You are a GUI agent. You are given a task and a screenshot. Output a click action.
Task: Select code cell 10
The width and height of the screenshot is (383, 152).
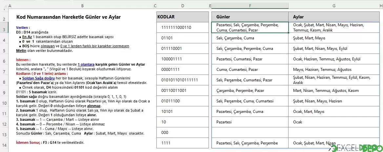(183, 122)
